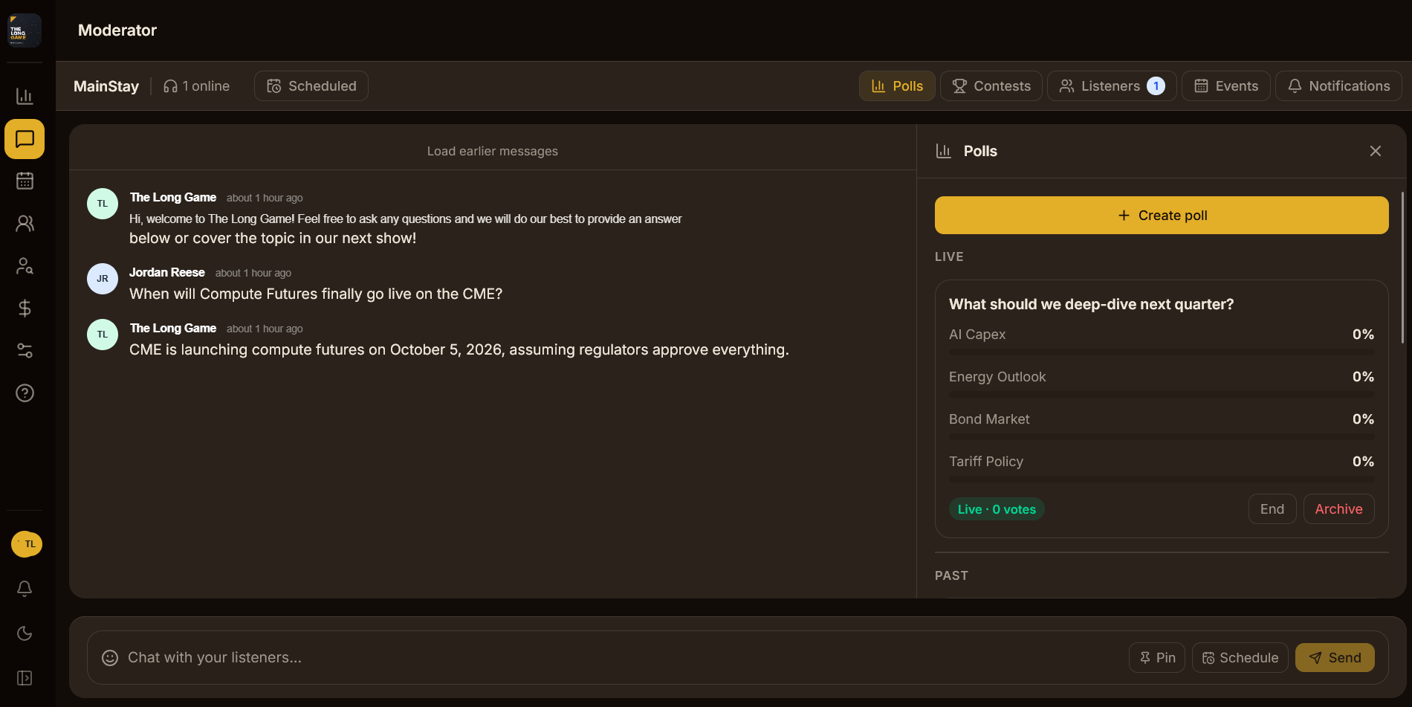This screenshot has height=707, width=1412.
Task: Click the Compute Futures question message
Action: [x=316, y=294]
